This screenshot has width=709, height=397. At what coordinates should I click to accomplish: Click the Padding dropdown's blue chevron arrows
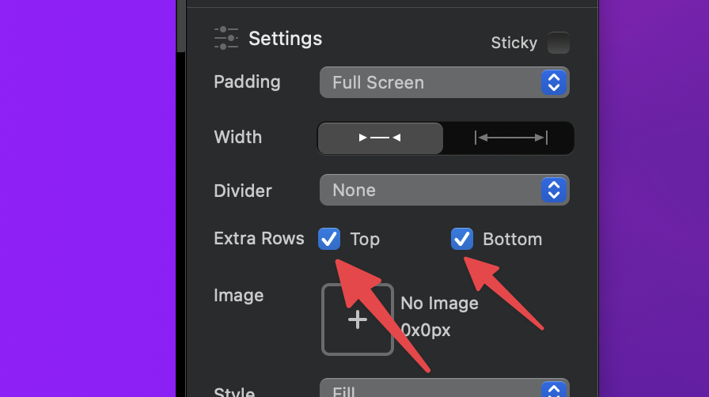[x=554, y=82]
